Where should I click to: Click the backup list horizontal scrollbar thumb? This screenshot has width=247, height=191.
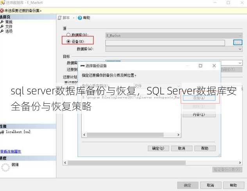click(x=125, y=135)
